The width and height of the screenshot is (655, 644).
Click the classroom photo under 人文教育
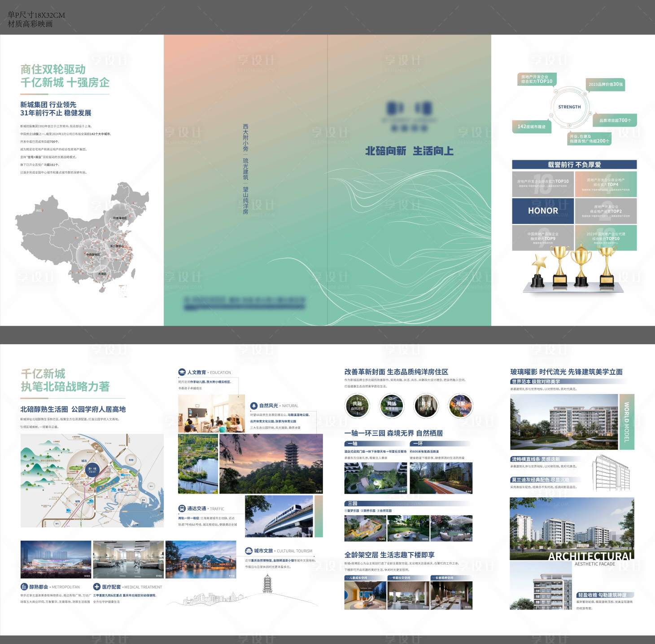[x=211, y=413]
